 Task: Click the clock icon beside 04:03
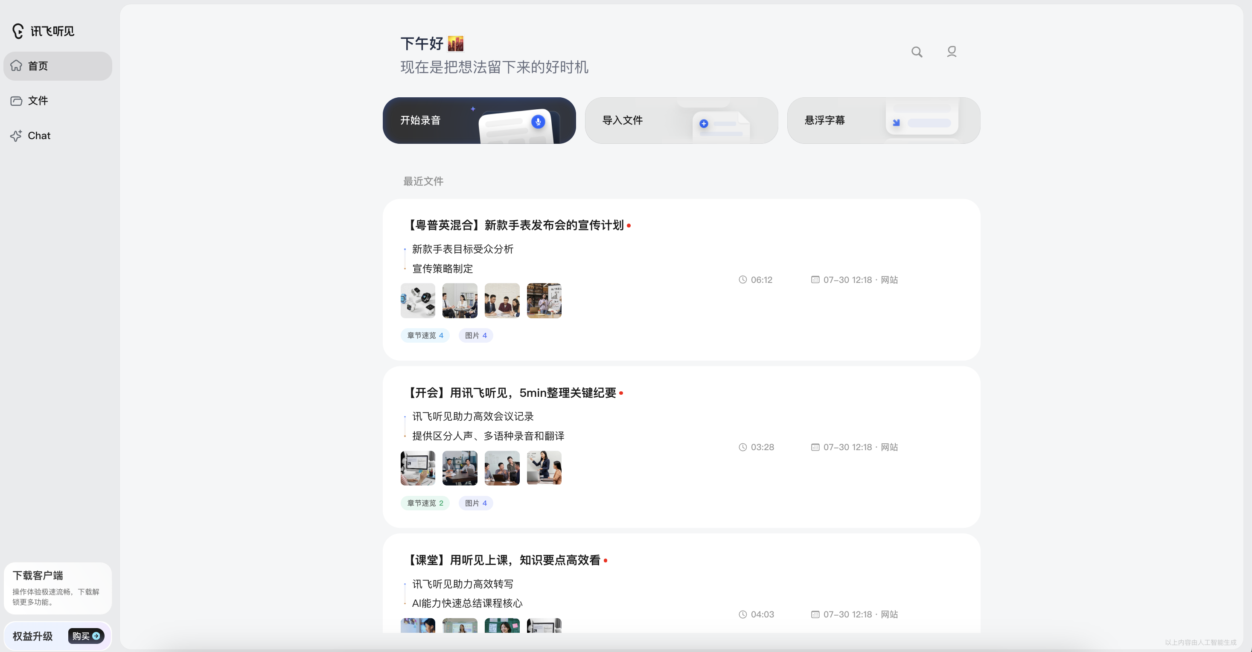pyautogui.click(x=742, y=614)
